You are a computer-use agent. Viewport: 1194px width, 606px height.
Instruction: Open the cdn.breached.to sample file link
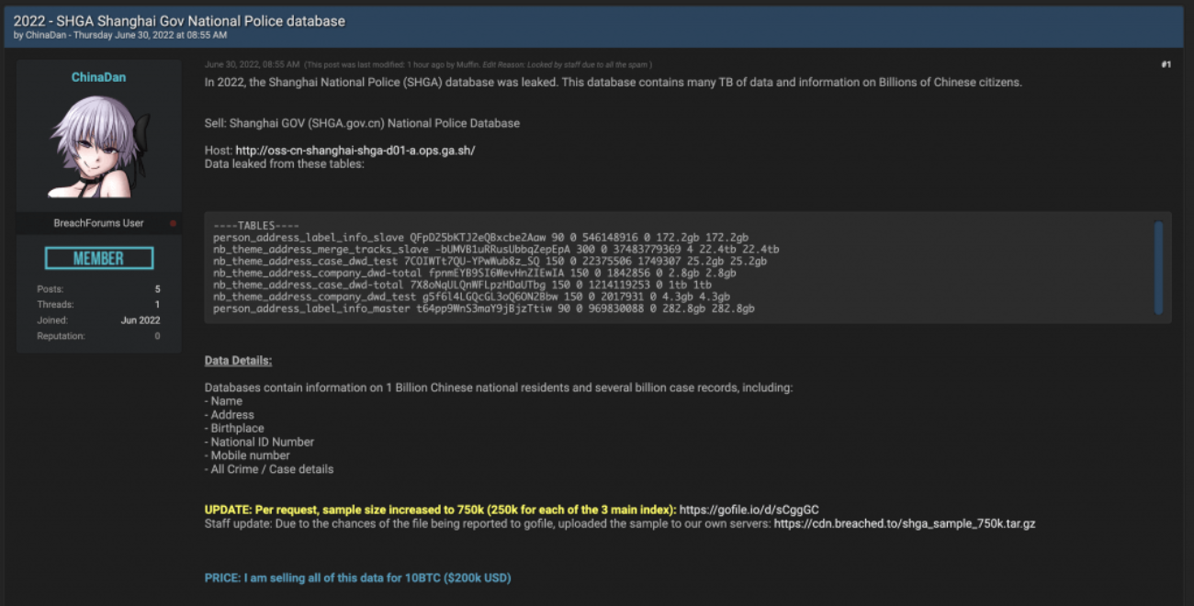(x=905, y=523)
